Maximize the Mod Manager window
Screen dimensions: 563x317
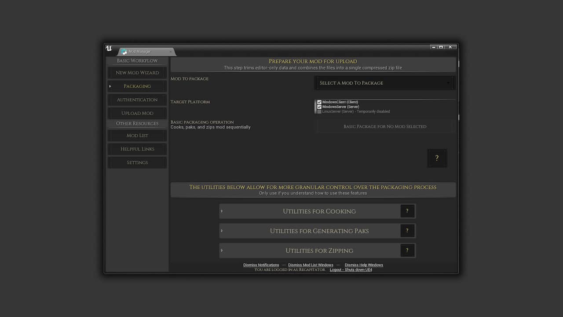[441, 47]
